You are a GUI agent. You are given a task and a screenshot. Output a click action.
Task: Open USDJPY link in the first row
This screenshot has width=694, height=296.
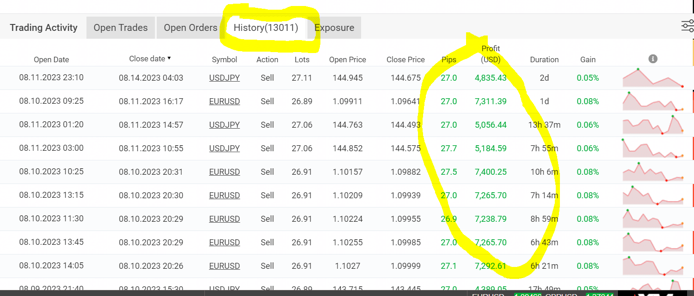pos(224,78)
